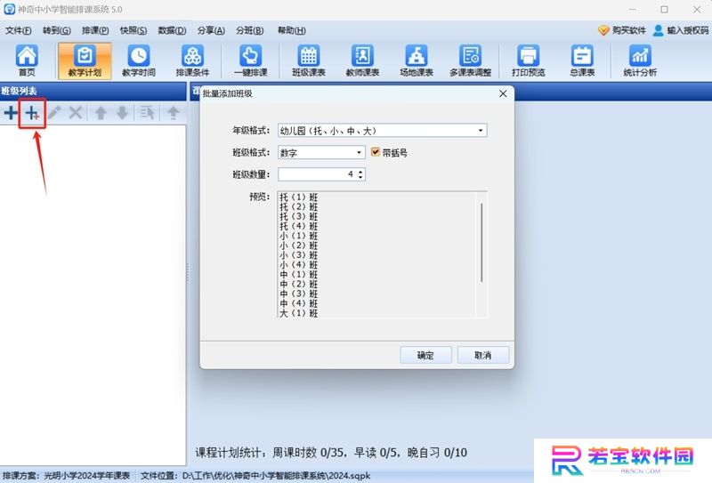
Task: Decrease the 班级数量 value
Action: click(360, 177)
